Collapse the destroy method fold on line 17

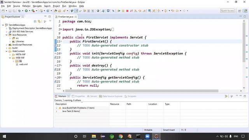tap(61, 65)
